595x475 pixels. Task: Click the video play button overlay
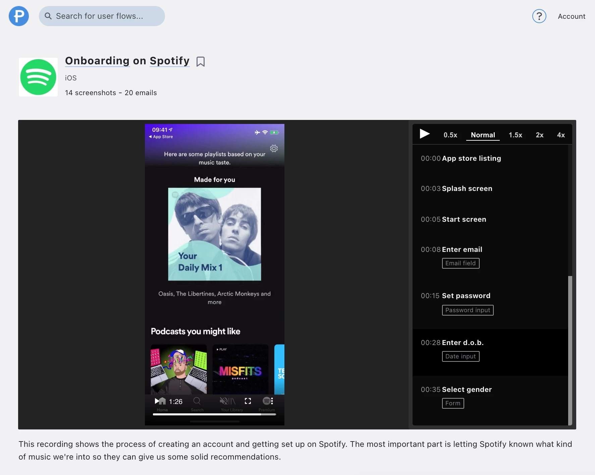pos(157,401)
